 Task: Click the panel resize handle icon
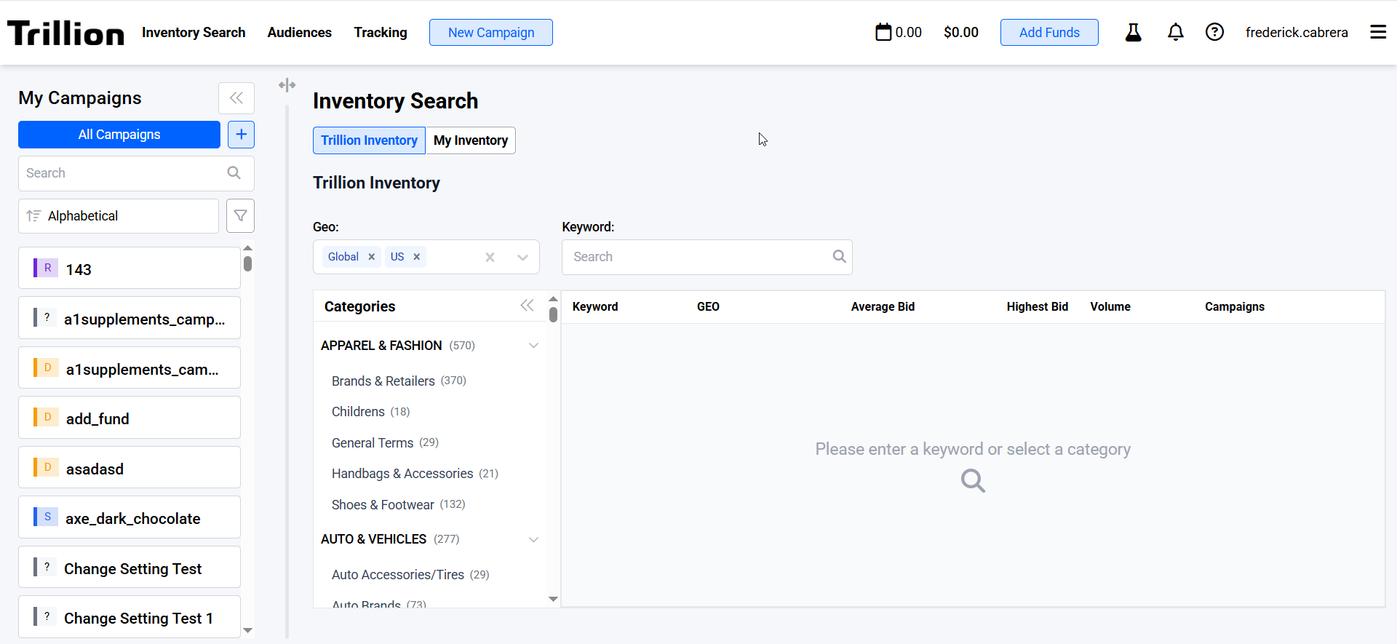coord(287,85)
